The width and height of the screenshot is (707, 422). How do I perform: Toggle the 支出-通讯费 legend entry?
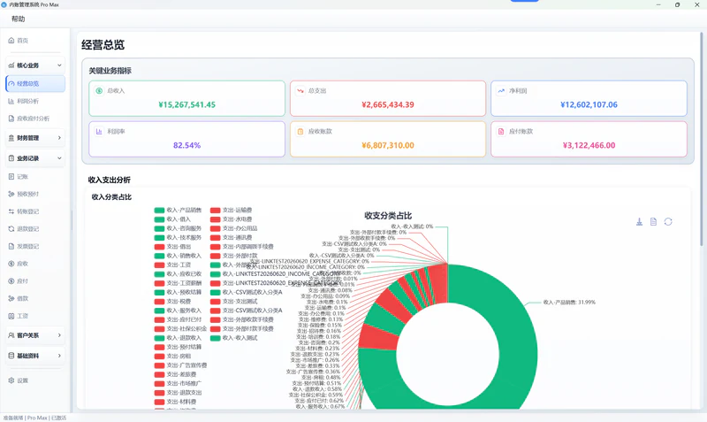point(231,237)
